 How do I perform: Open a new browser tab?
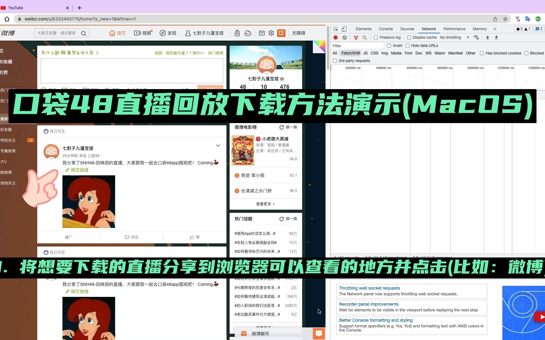pyautogui.click(x=79, y=8)
